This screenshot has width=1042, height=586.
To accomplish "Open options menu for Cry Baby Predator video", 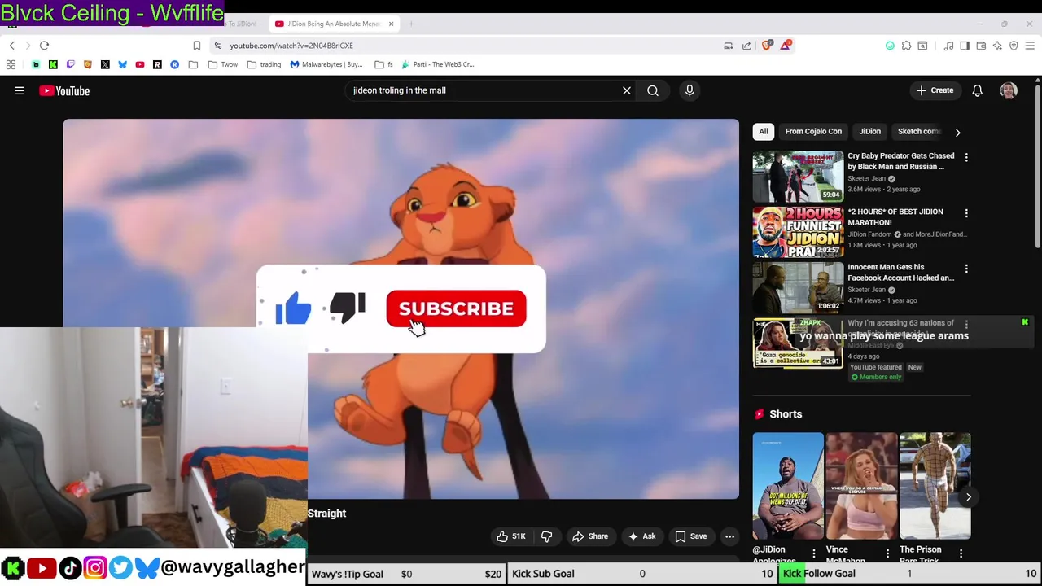I will [966, 158].
